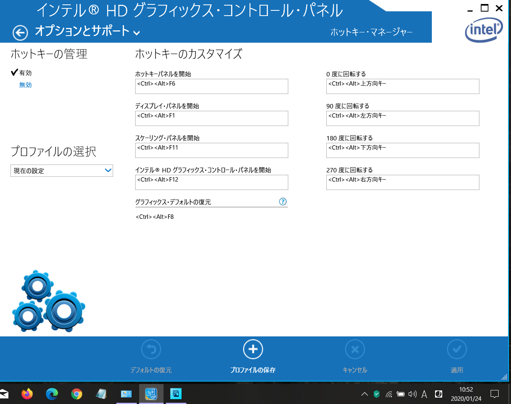The image size is (511, 404).
Task: Click the 適用 checkmark icon
Action: click(x=457, y=349)
